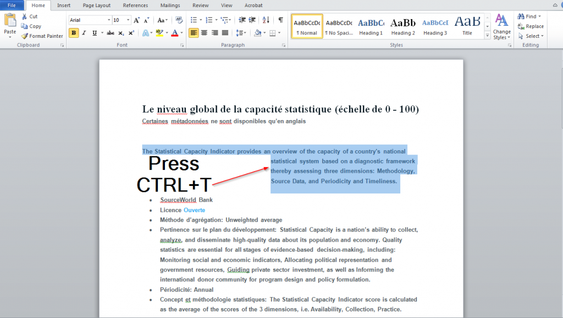The height and width of the screenshot is (318, 563).
Task: Apply the Heading 3 style
Action: (435, 26)
